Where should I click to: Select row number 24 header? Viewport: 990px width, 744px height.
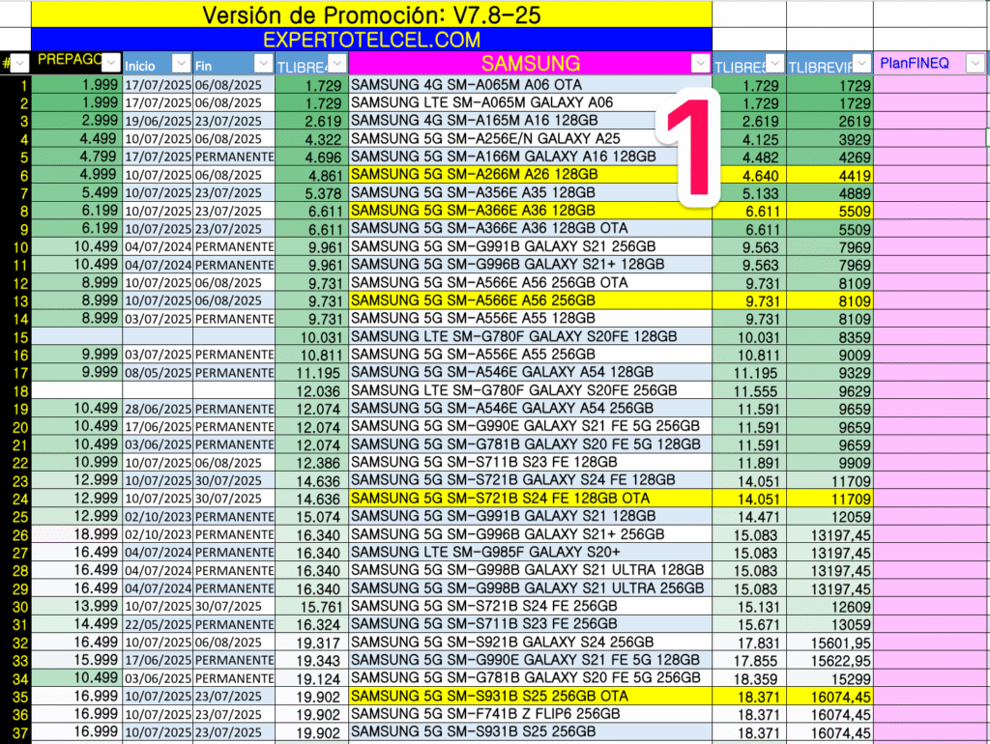coord(15,499)
